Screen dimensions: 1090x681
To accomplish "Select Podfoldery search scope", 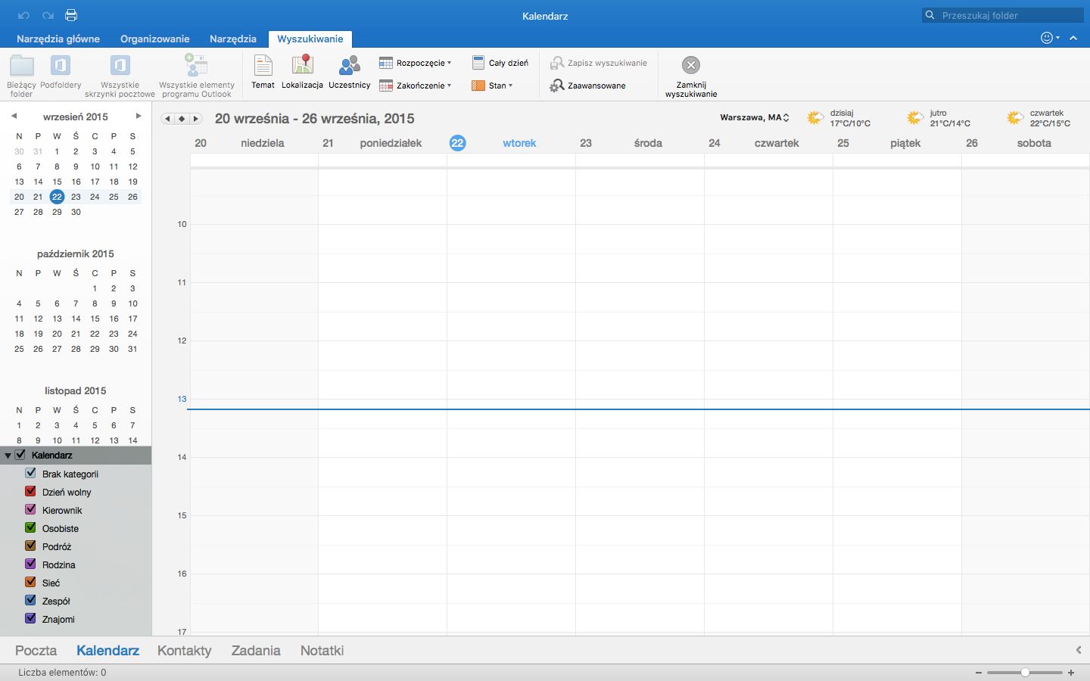I will (61, 73).
